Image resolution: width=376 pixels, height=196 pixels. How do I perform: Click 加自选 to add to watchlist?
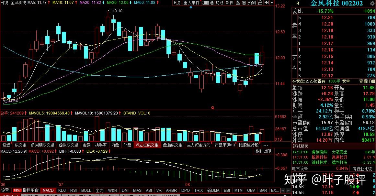[207, 3]
